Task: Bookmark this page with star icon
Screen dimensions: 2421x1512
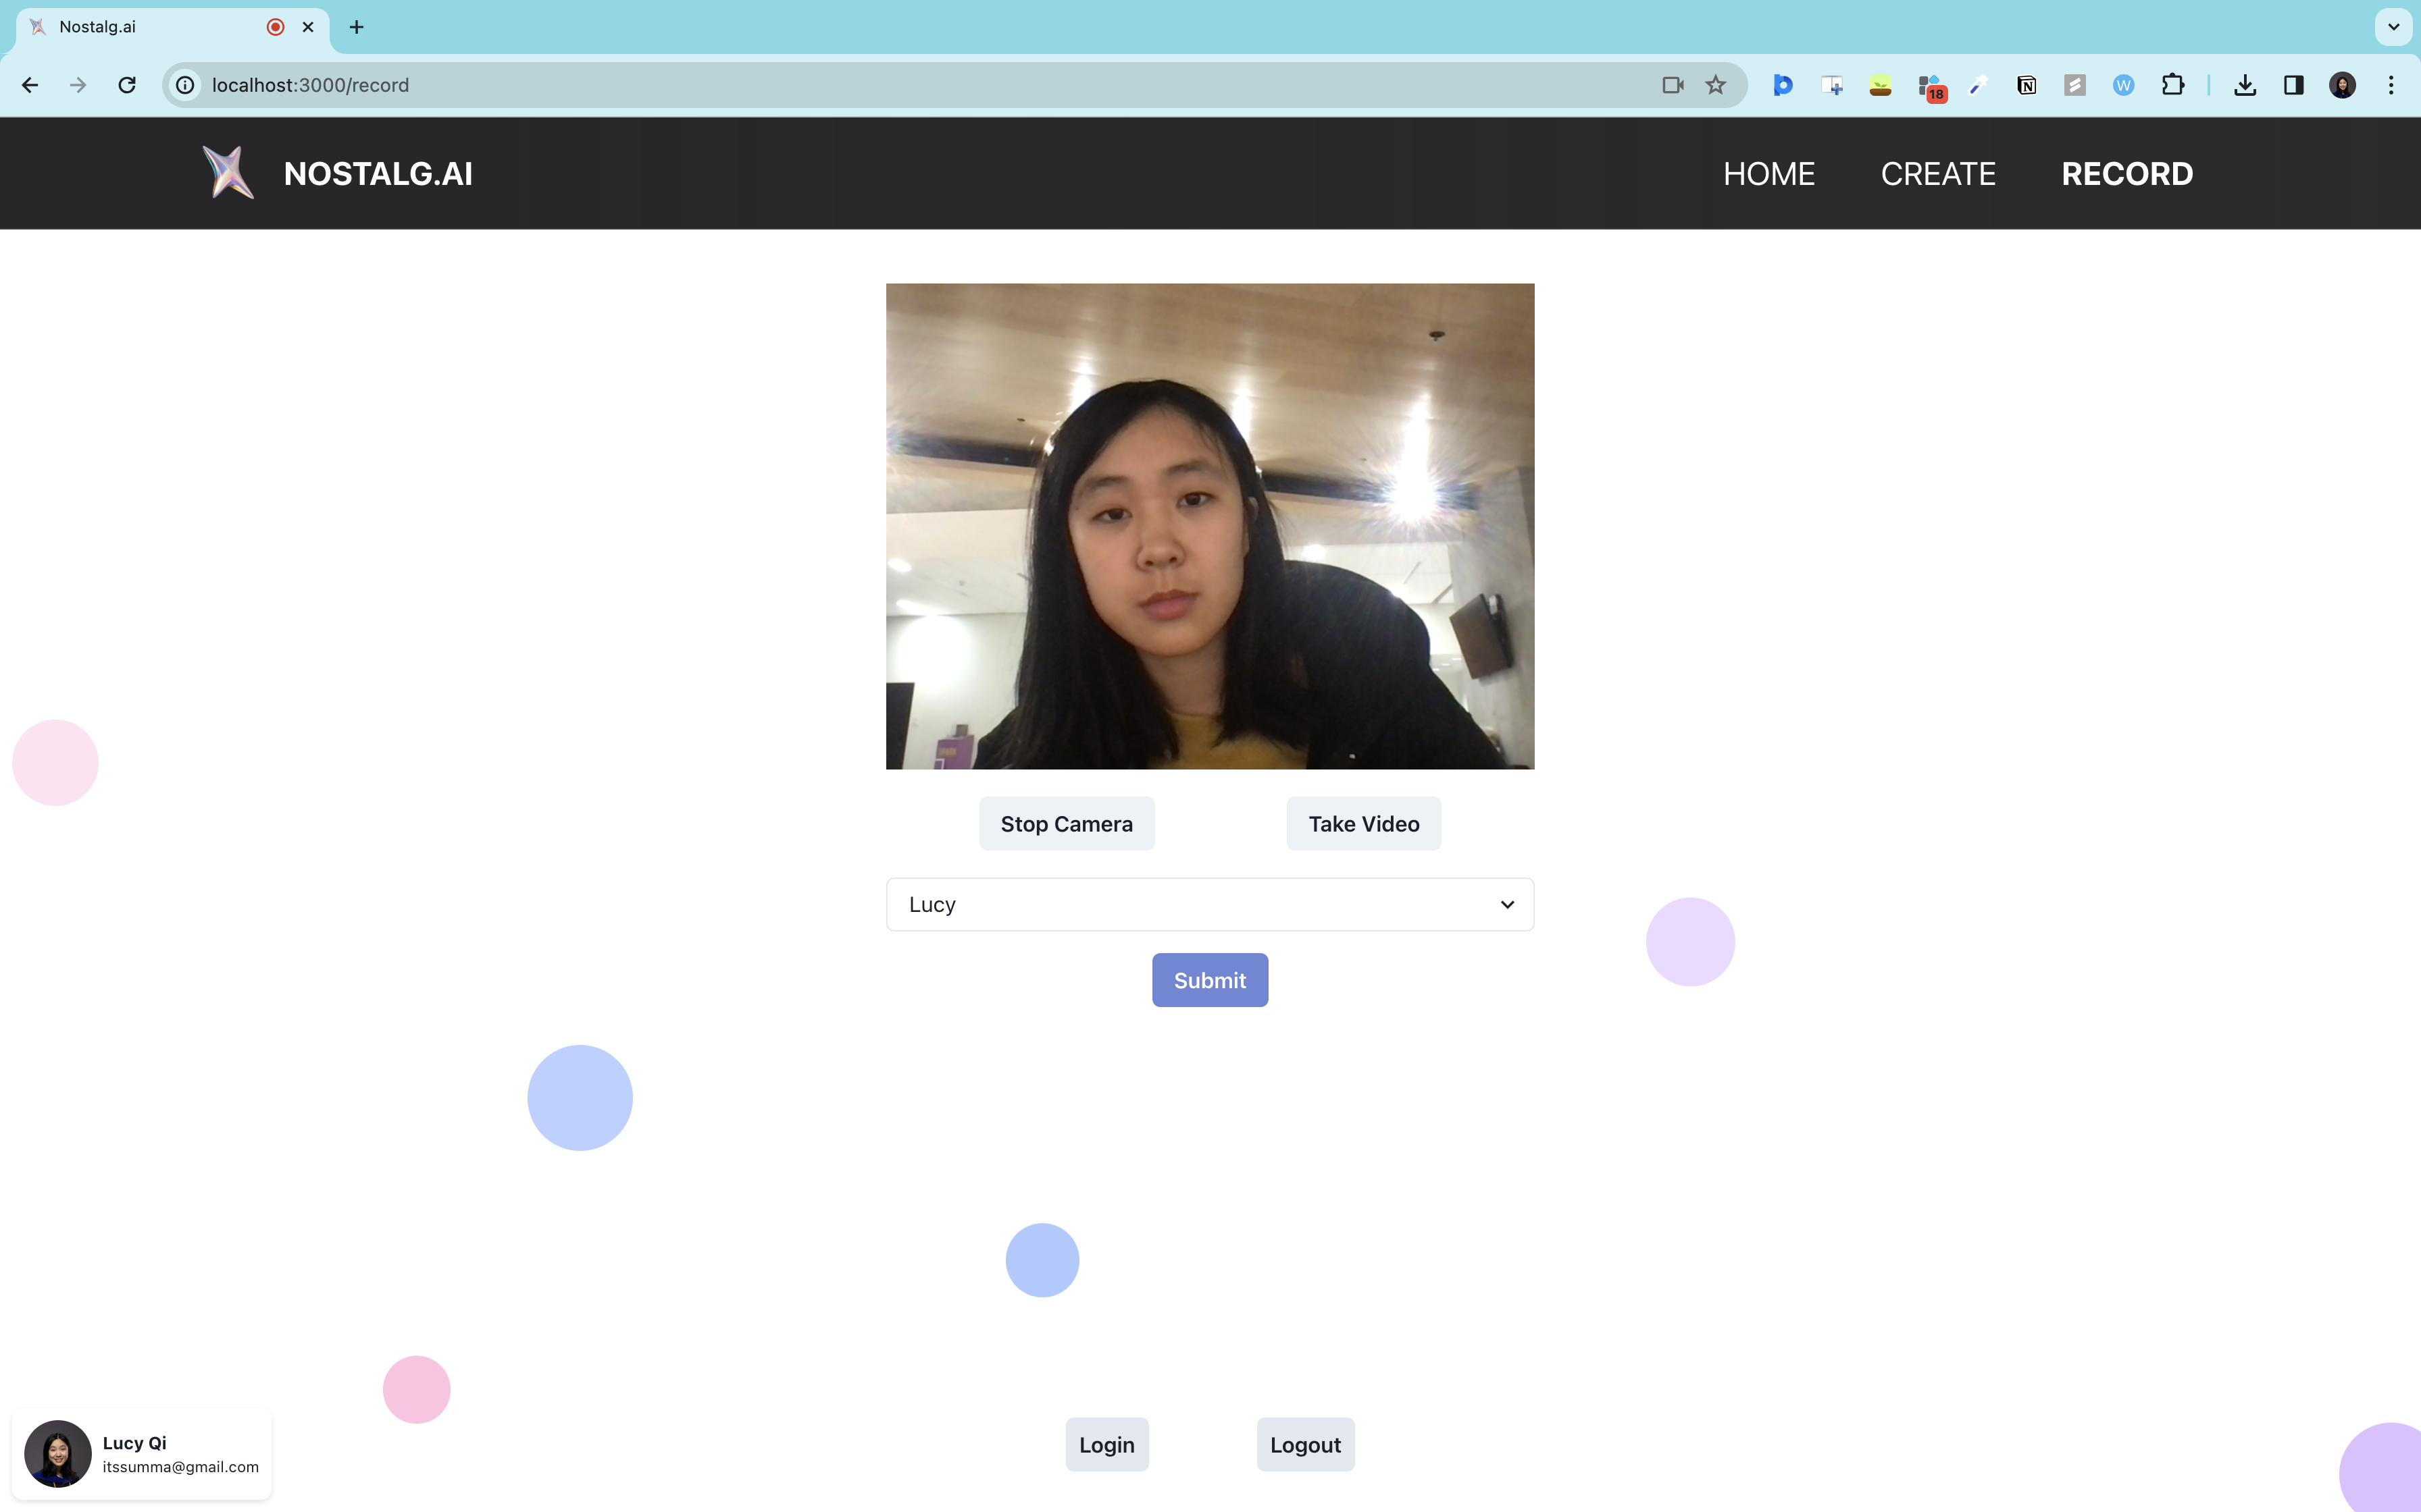Action: [1716, 85]
